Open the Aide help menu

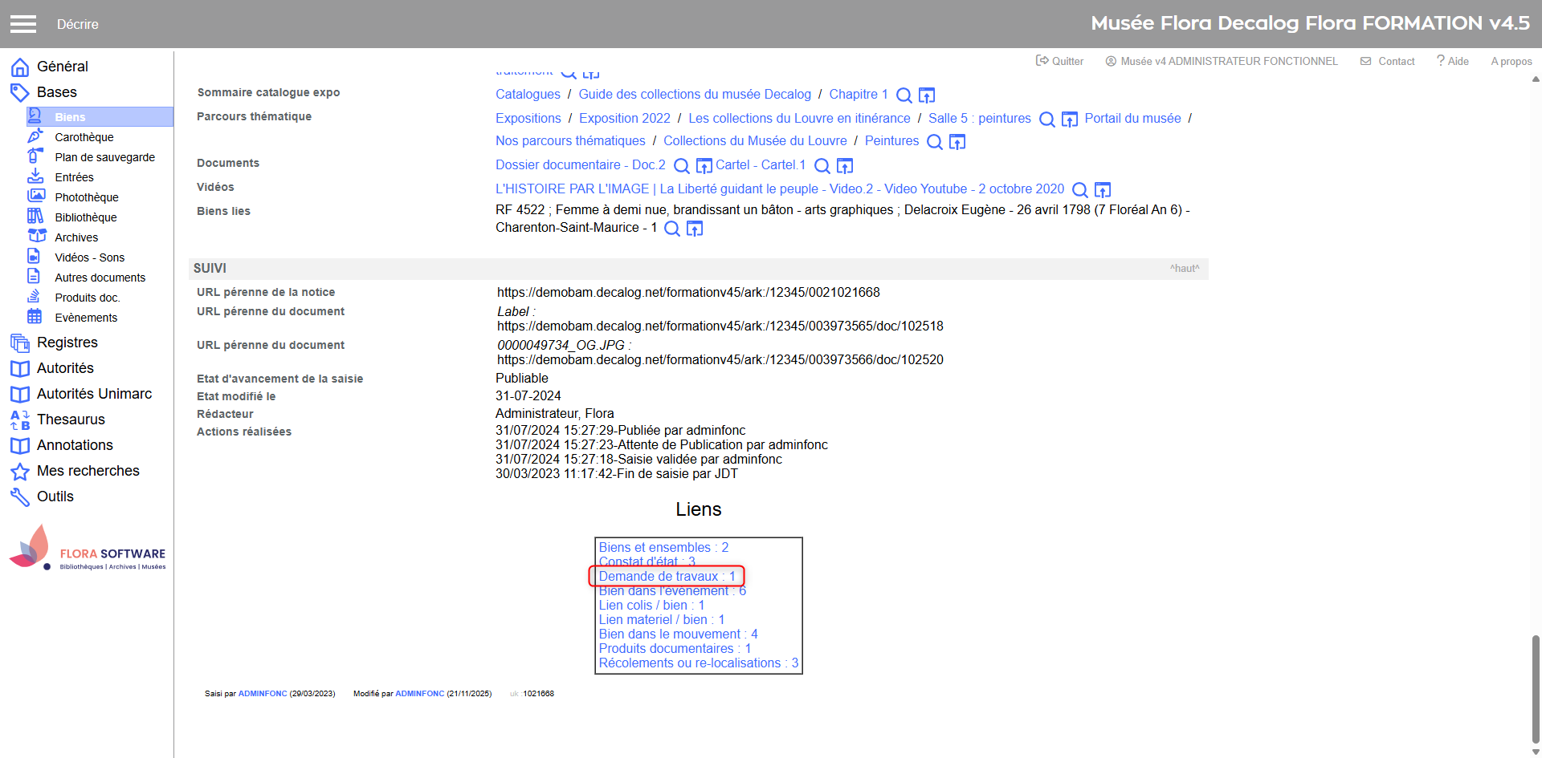click(1453, 61)
